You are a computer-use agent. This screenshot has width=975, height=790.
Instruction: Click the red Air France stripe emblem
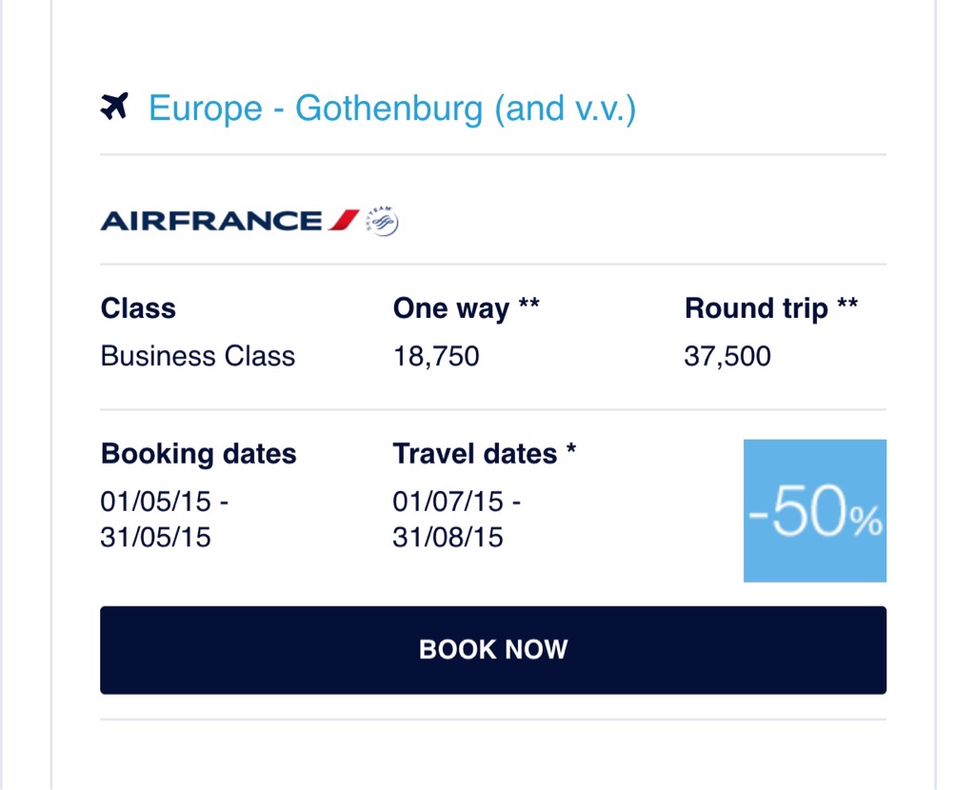pyautogui.click(x=344, y=221)
